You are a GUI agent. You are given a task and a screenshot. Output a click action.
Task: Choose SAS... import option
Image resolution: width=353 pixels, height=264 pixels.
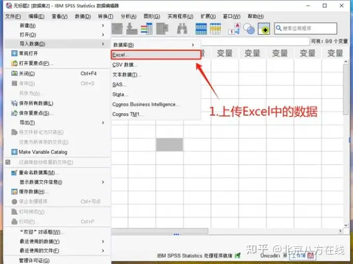[x=156, y=84]
